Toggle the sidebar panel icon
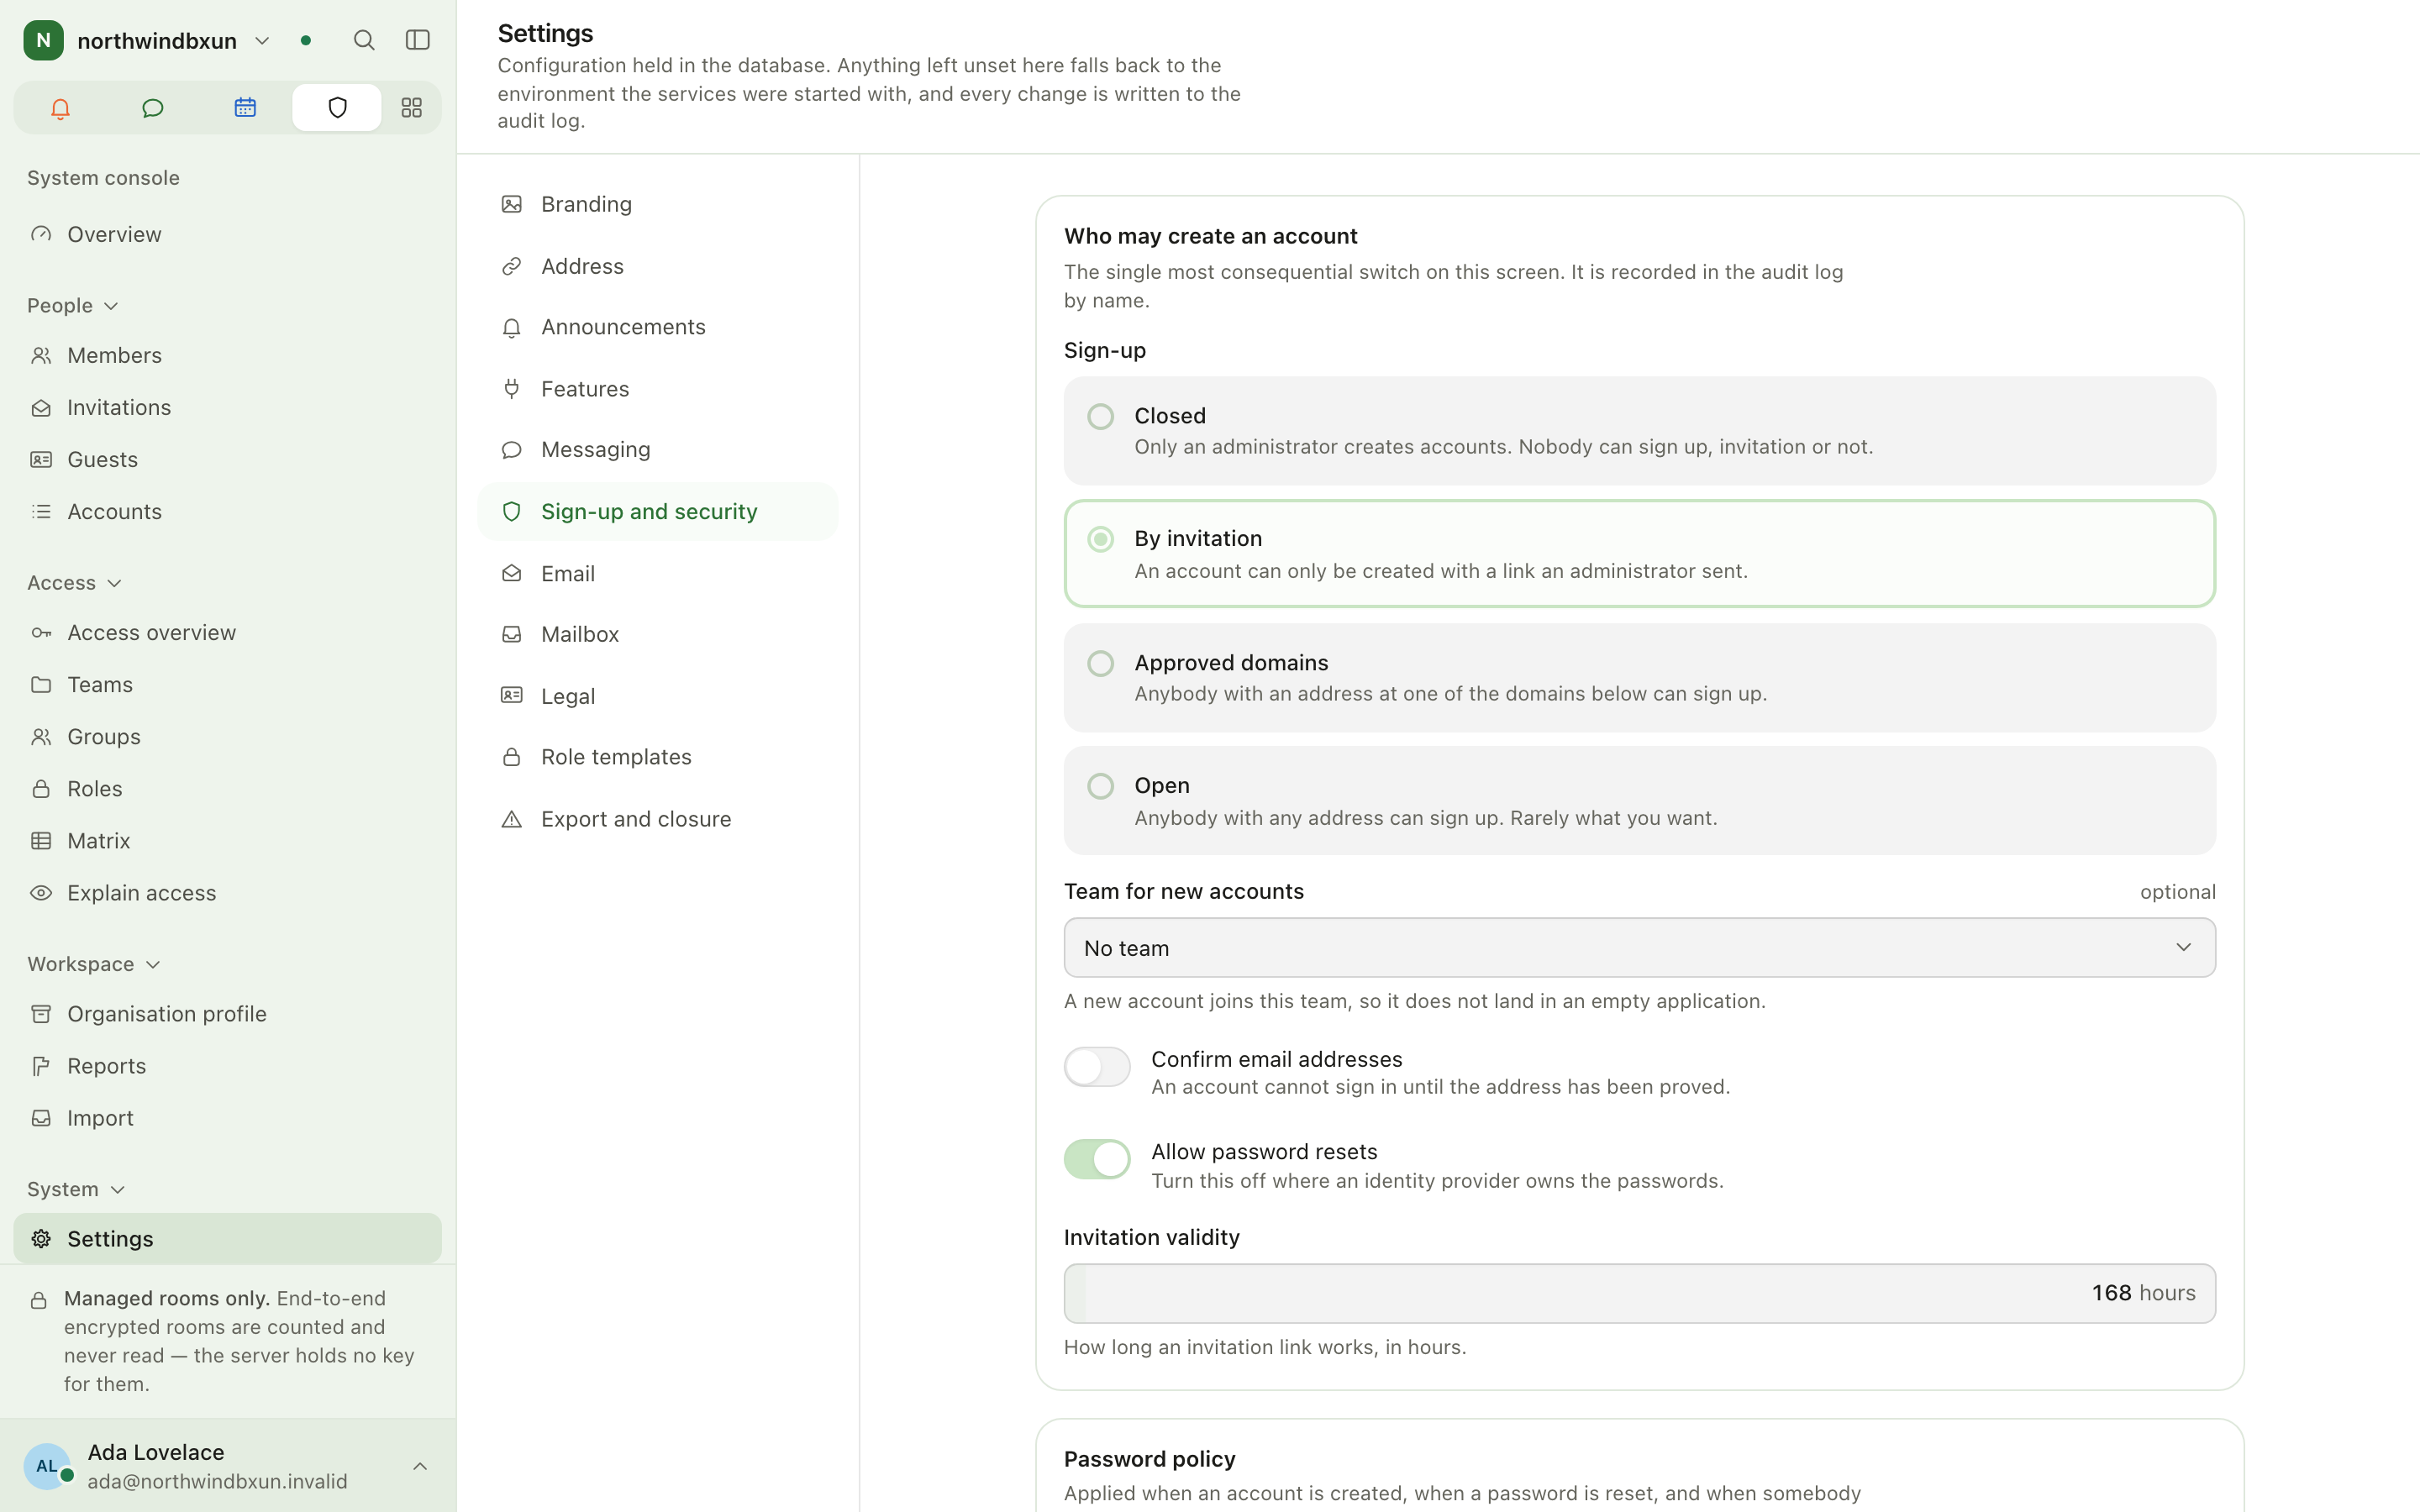This screenshot has height=1512, width=2420. pos(418,40)
